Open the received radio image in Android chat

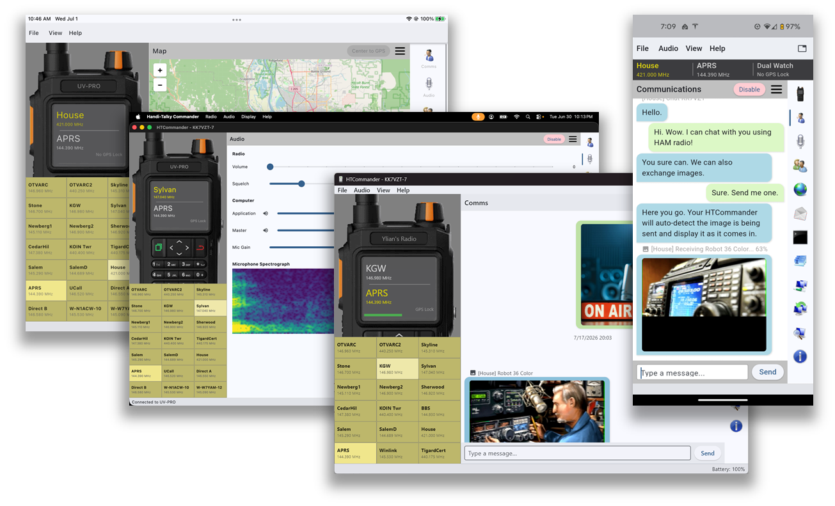coord(704,305)
